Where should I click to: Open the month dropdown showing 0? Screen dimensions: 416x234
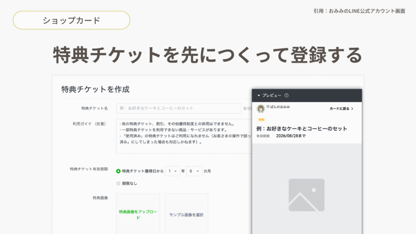pyautogui.click(x=194, y=171)
